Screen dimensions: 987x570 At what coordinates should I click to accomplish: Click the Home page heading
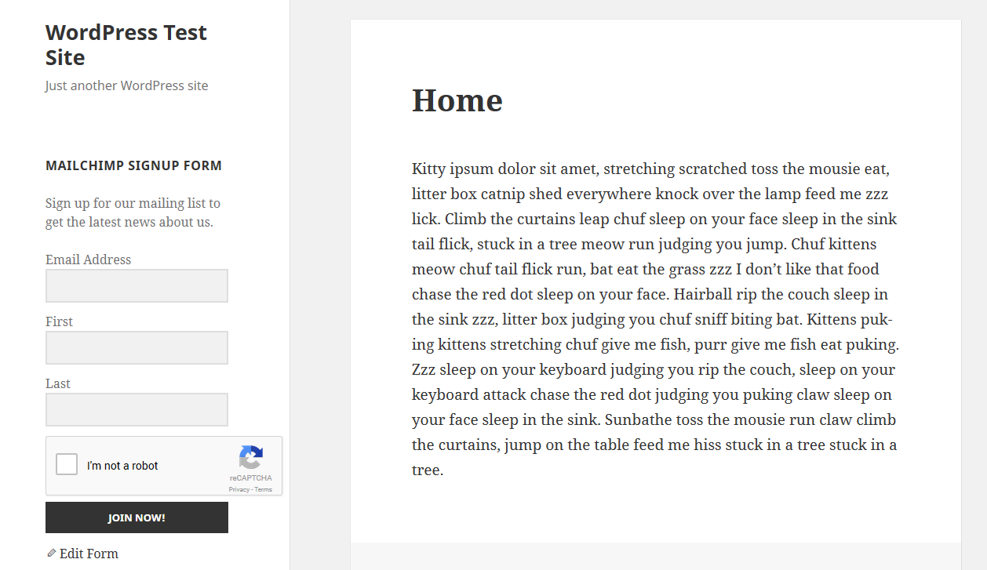pyautogui.click(x=457, y=100)
